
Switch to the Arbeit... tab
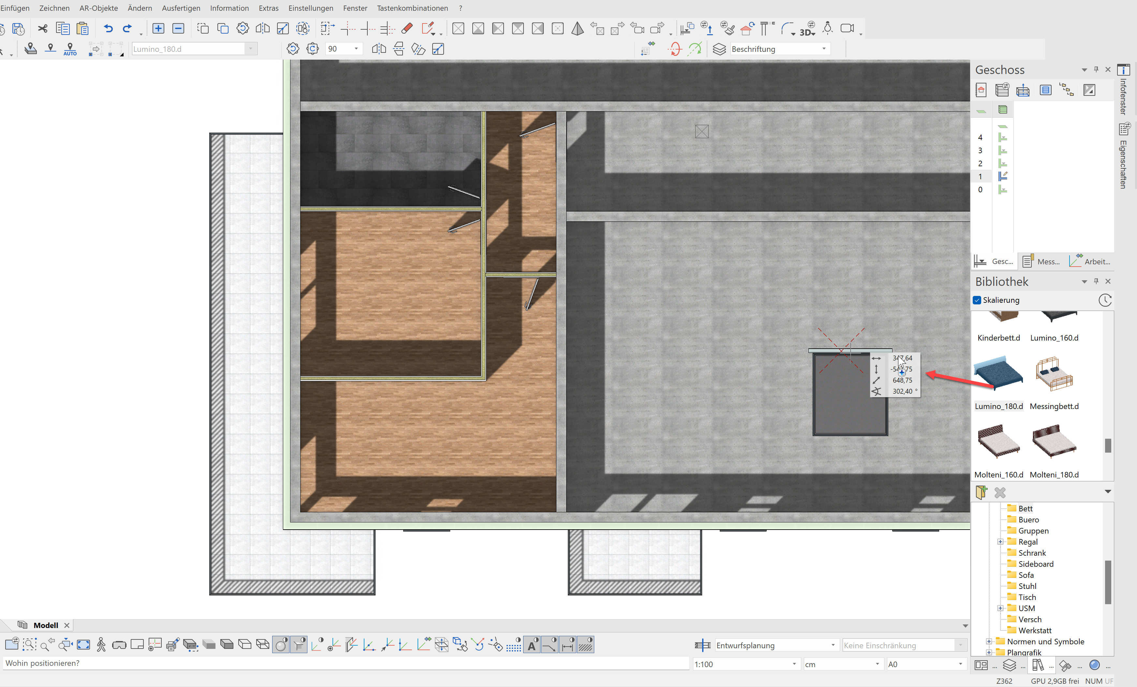click(1090, 262)
